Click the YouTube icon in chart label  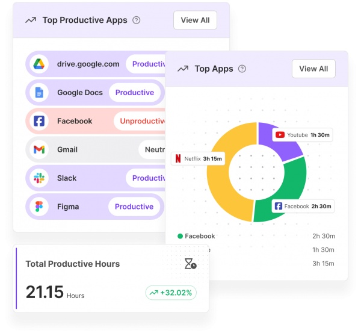(280, 135)
